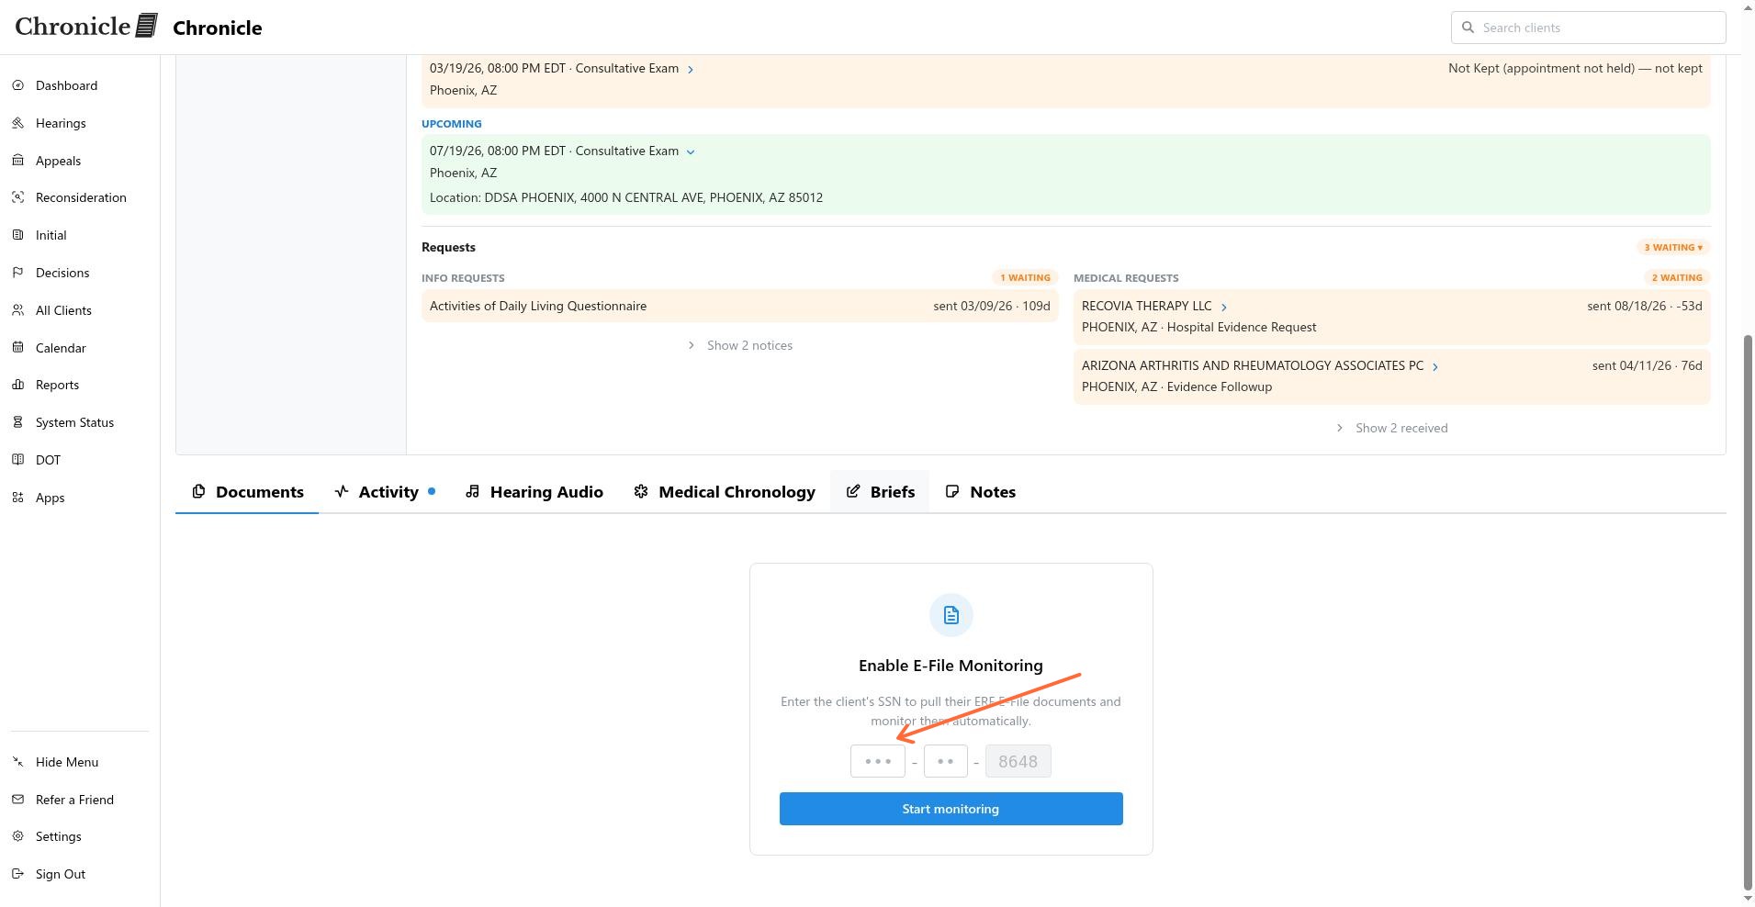The image size is (1755, 907).
Task: Go to Hearings page
Action: [x=61, y=123]
